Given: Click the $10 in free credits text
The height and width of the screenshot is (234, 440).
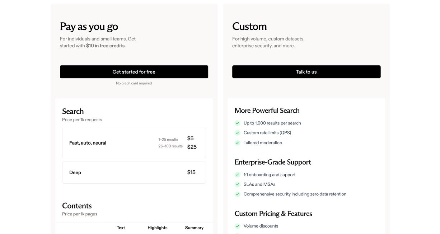Looking at the screenshot, I should [x=106, y=46].
